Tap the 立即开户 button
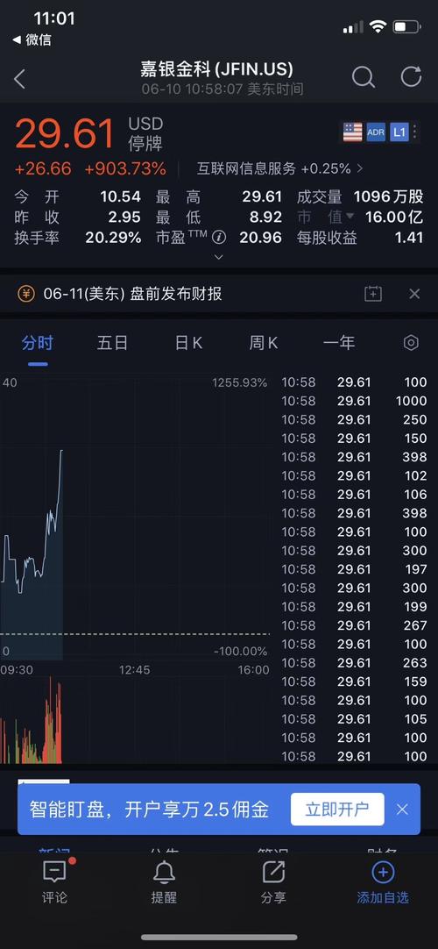This screenshot has height=949, width=438. (x=337, y=810)
